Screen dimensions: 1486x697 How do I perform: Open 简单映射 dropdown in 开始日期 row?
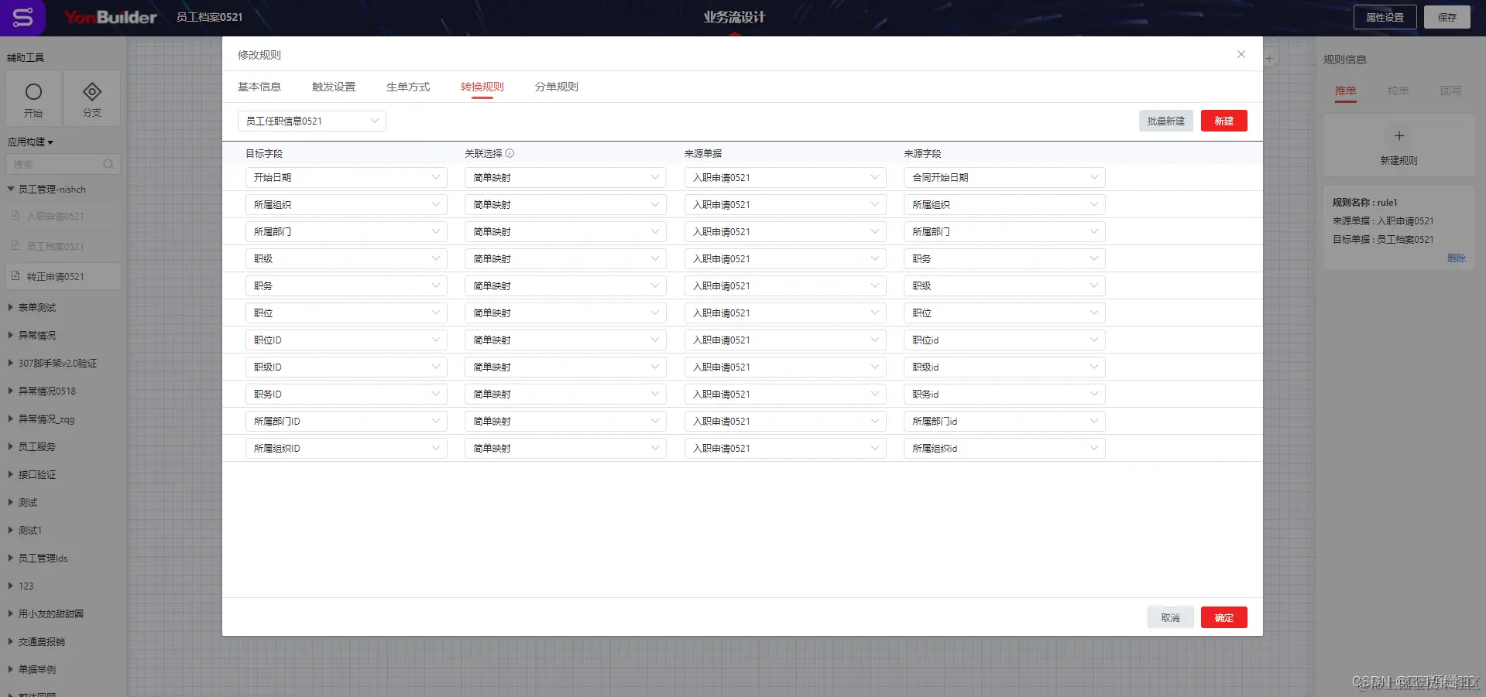565,177
